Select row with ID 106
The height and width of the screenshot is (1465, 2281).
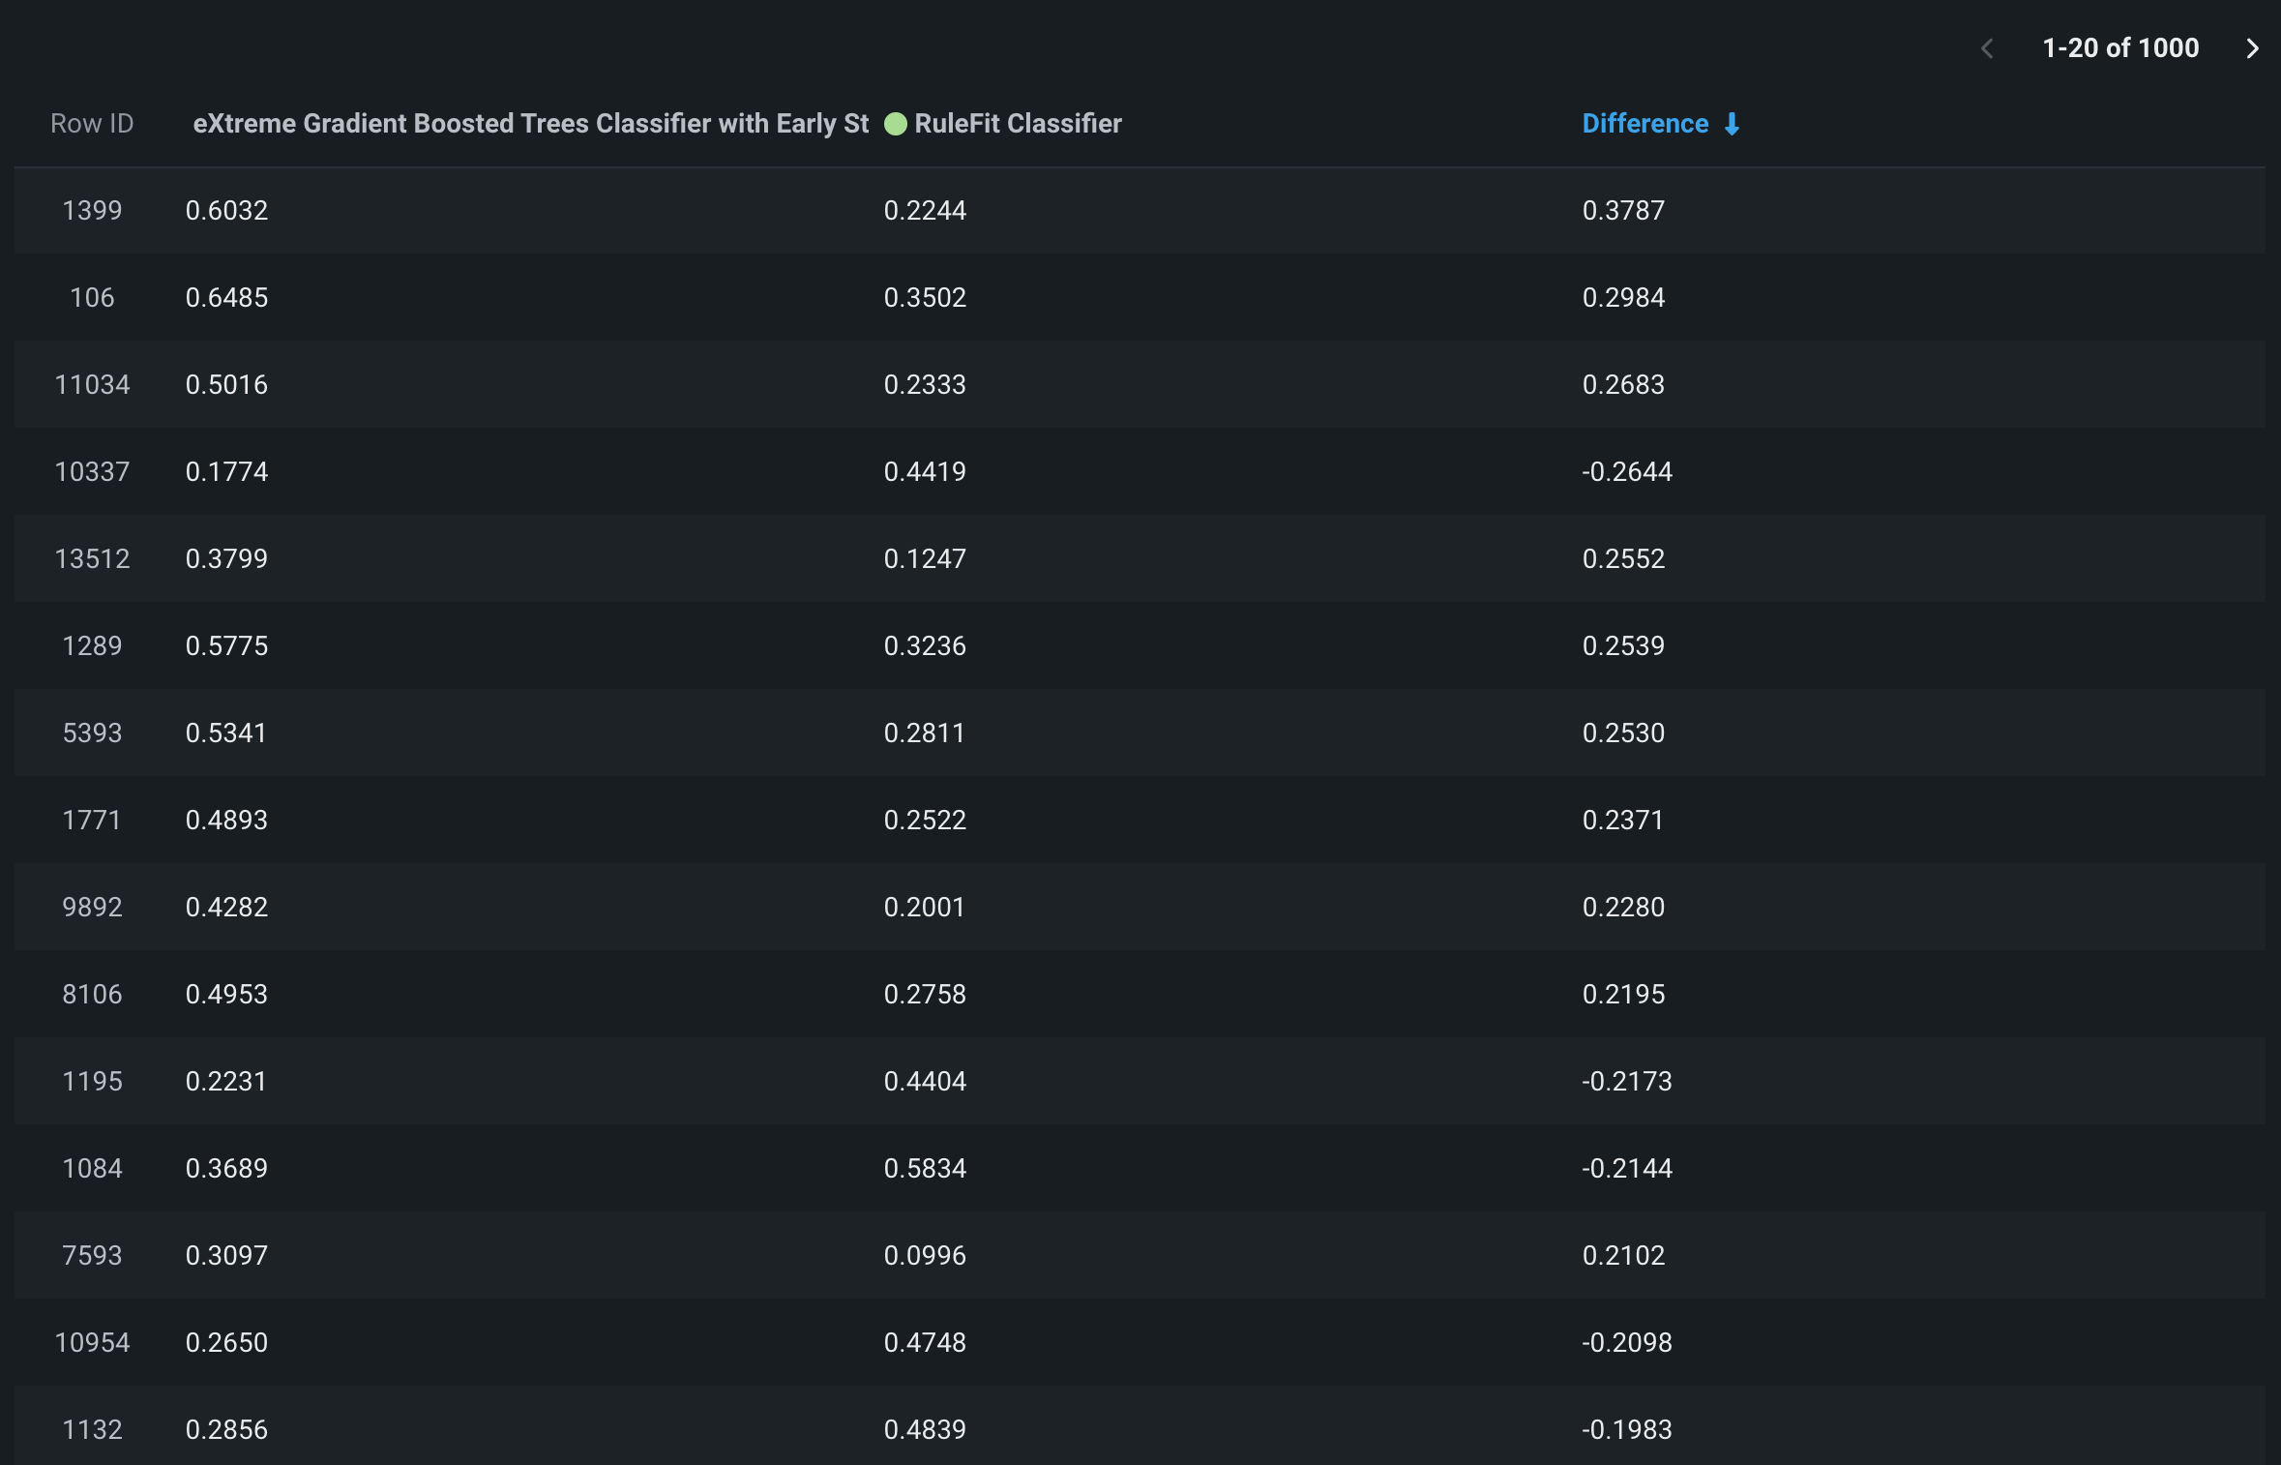(x=92, y=297)
